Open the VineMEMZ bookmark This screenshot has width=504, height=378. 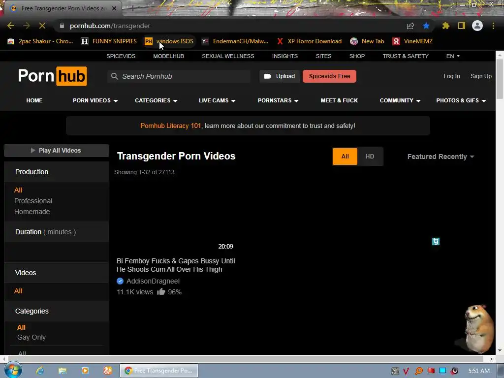pyautogui.click(x=412, y=41)
